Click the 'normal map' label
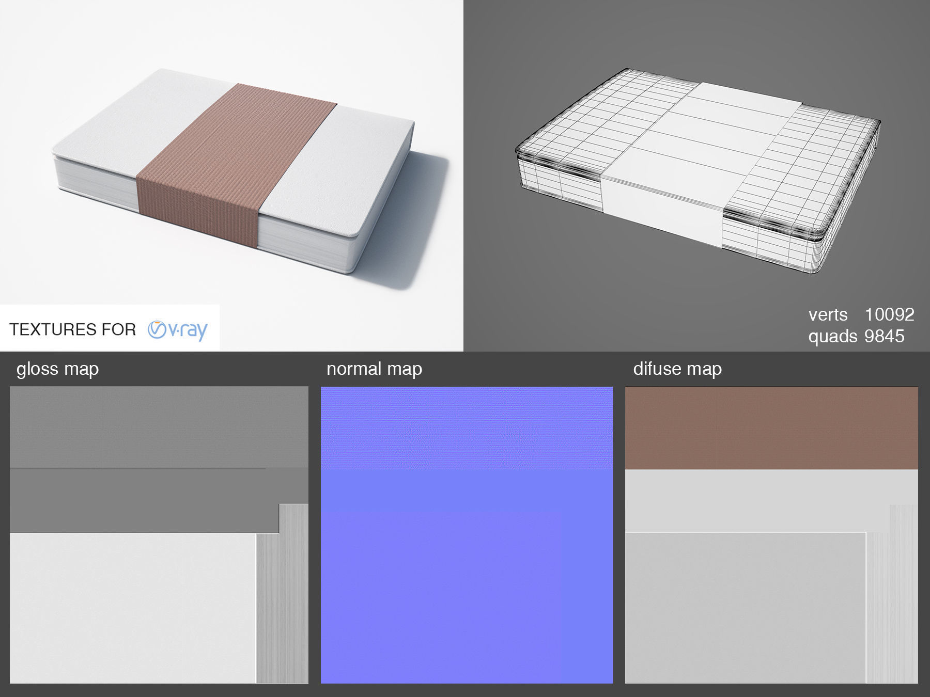Image resolution: width=930 pixels, height=697 pixels. (374, 369)
